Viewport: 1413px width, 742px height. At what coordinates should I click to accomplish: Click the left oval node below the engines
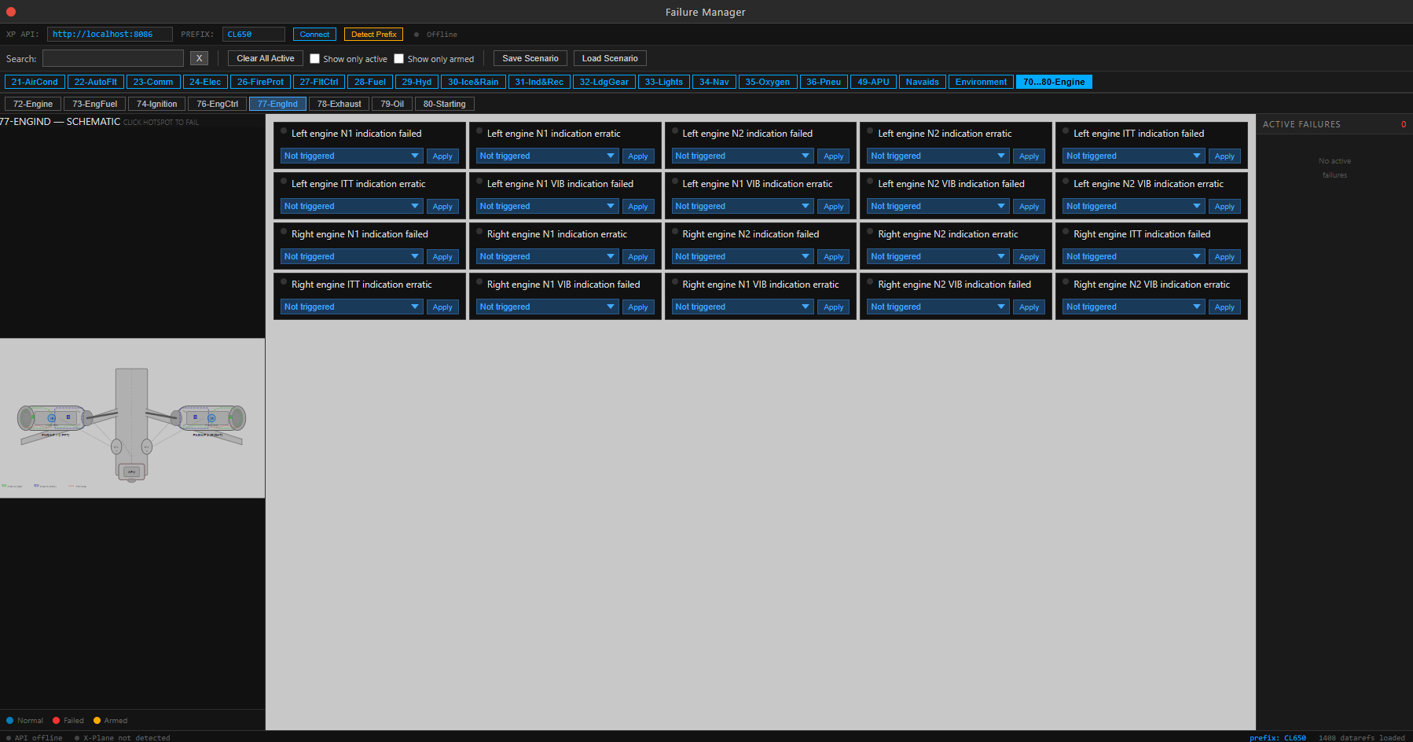point(116,446)
